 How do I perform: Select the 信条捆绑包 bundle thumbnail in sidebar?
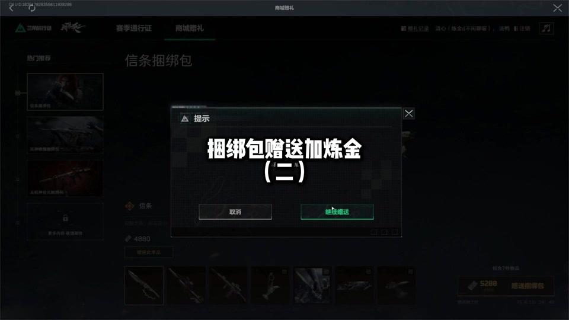[x=65, y=92]
